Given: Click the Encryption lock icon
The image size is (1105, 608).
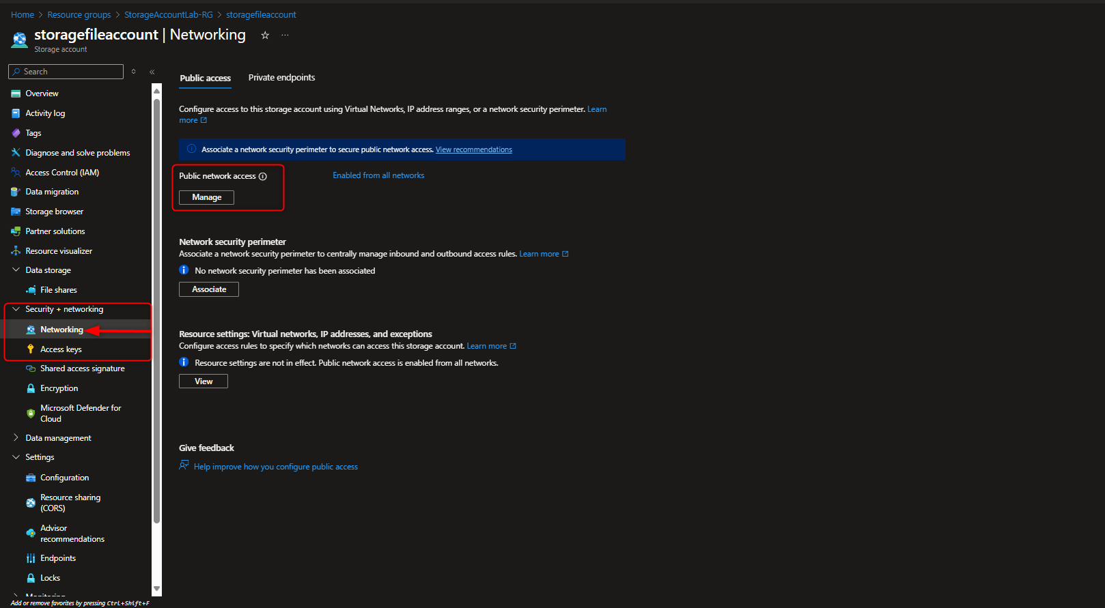Looking at the screenshot, I should [31, 388].
